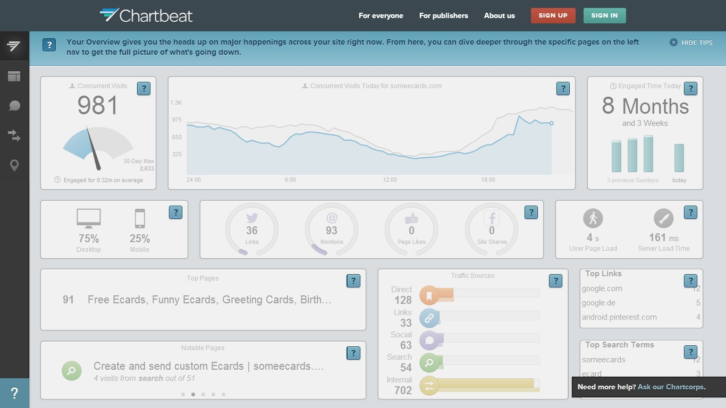Open the google.com entry under Top Links
Image resolution: width=726 pixels, height=408 pixels.
point(603,288)
